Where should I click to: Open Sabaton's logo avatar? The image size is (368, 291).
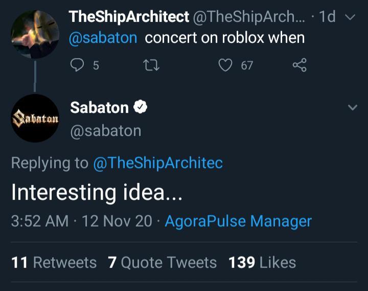pyautogui.click(x=35, y=118)
